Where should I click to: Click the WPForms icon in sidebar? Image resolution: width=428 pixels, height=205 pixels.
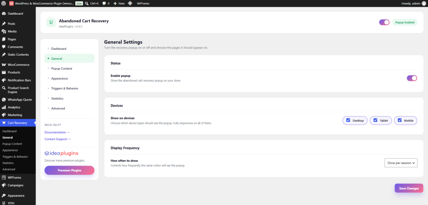click(x=4, y=177)
